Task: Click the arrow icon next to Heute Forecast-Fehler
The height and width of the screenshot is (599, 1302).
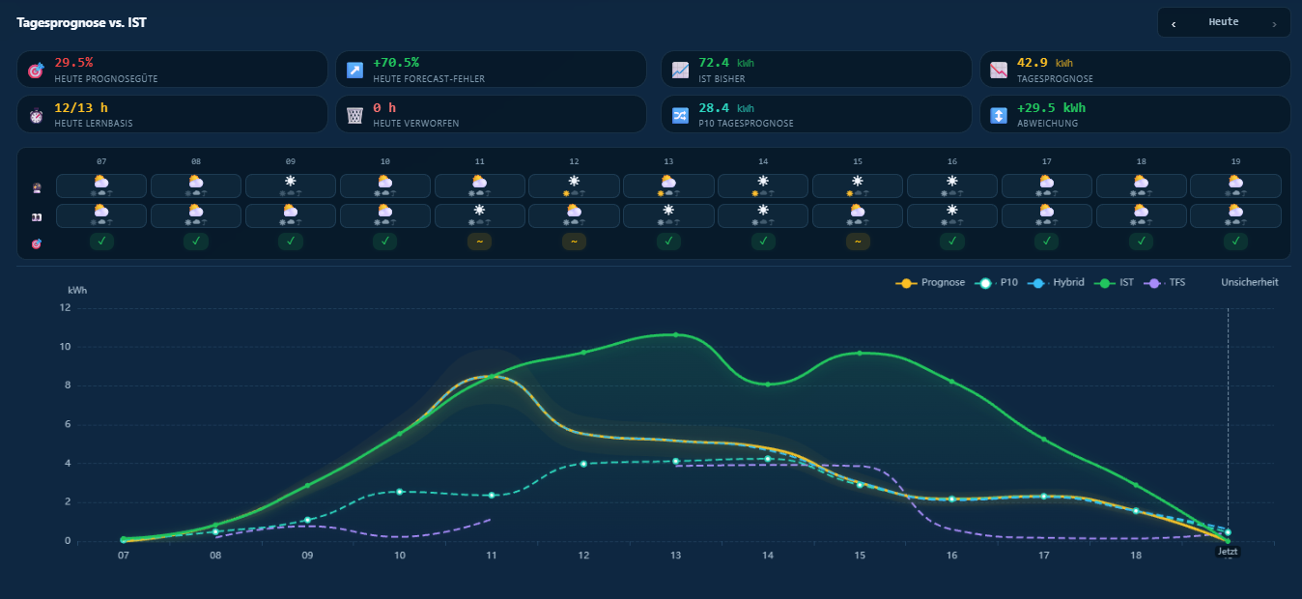Action: coord(354,70)
